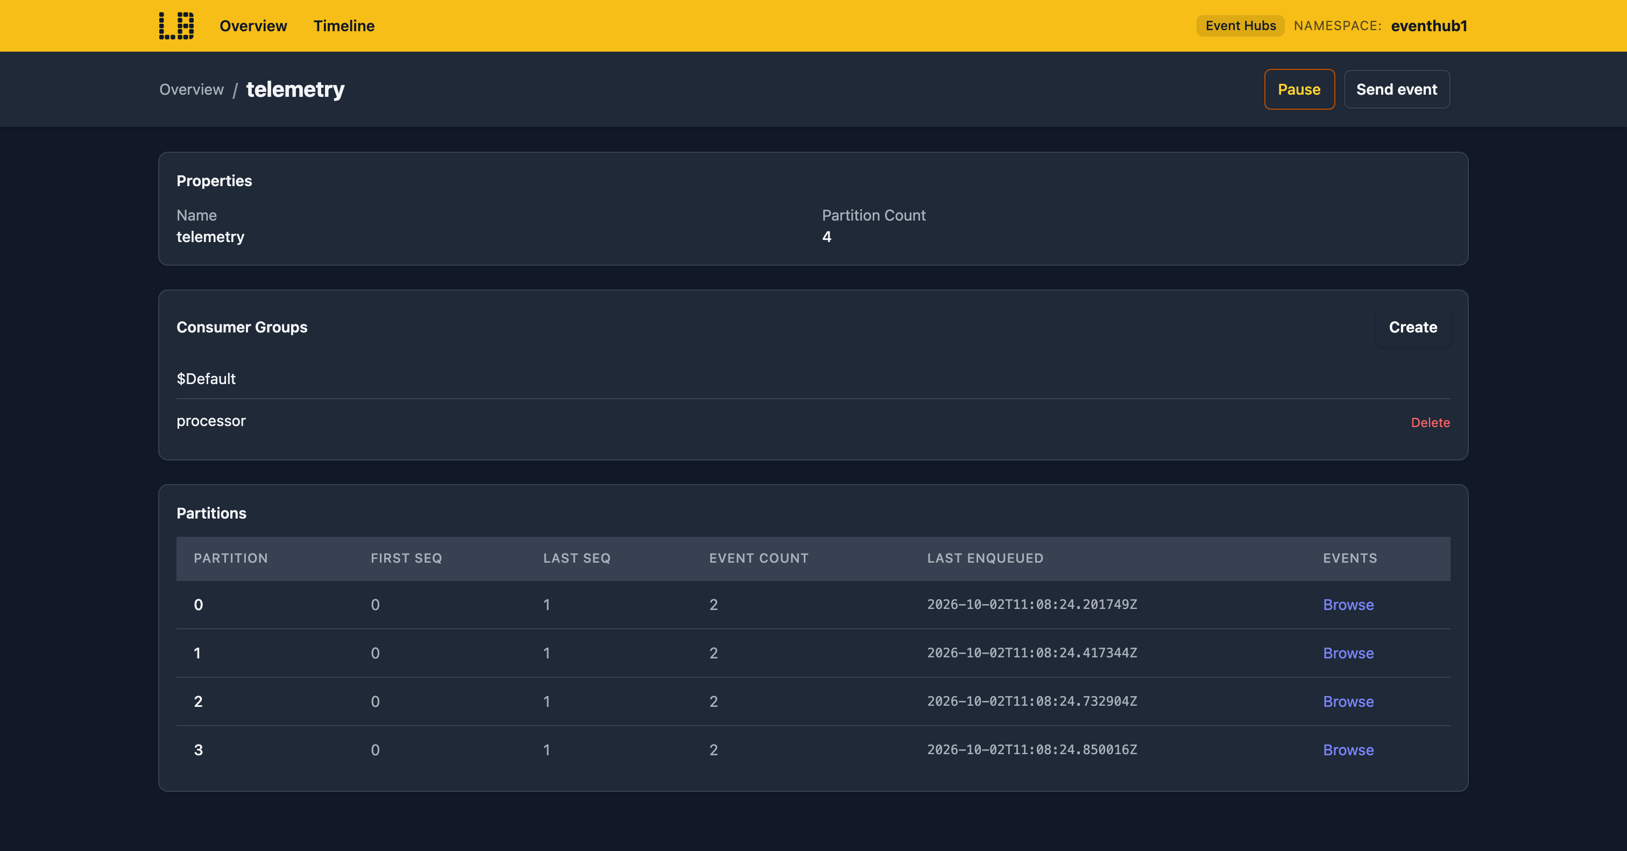This screenshot has height=851, width=1627.
Task: Browse events for partition 2
Action: (x=1348, y=701)
